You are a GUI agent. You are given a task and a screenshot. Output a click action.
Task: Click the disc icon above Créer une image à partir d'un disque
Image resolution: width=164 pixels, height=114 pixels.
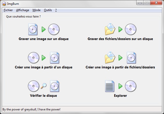coord(34,58)
